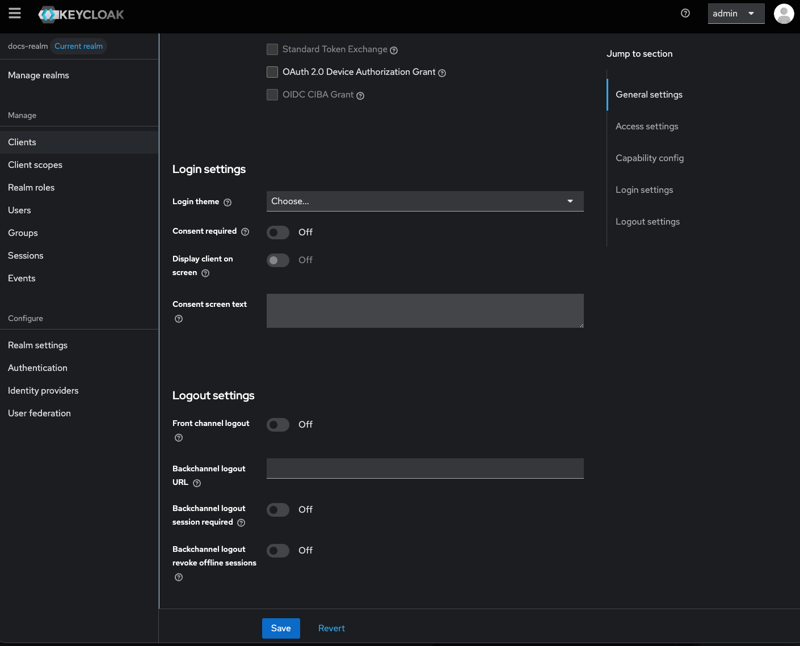Jump to the Capability config section

(x=650, y=158)
